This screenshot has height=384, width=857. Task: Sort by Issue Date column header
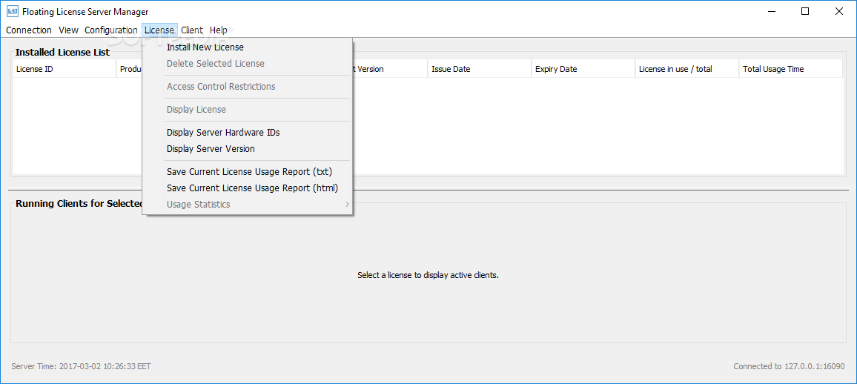click(479, 69)
